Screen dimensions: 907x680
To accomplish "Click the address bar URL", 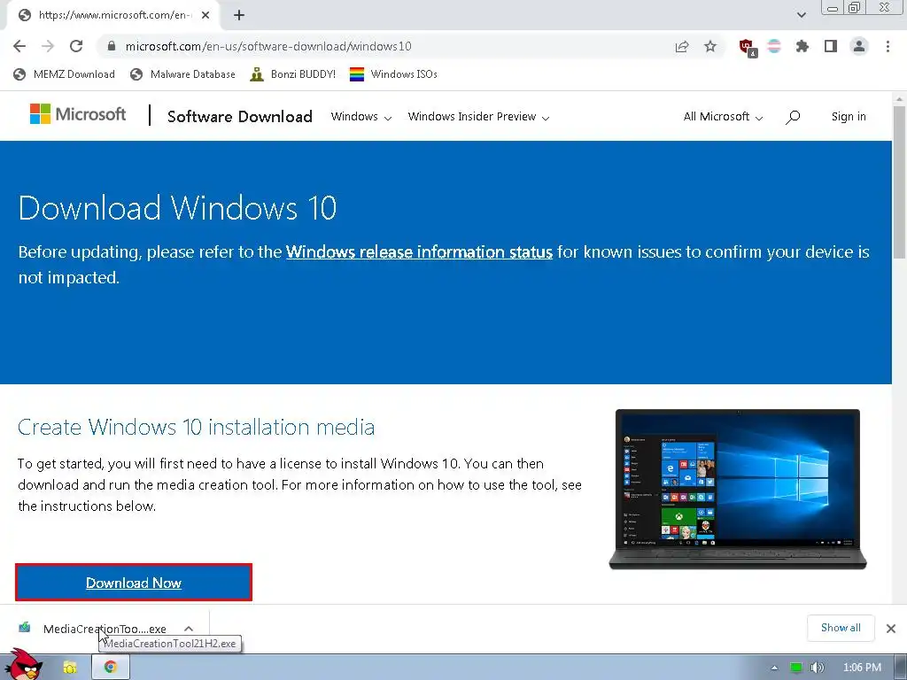I will tap(268, 46).
